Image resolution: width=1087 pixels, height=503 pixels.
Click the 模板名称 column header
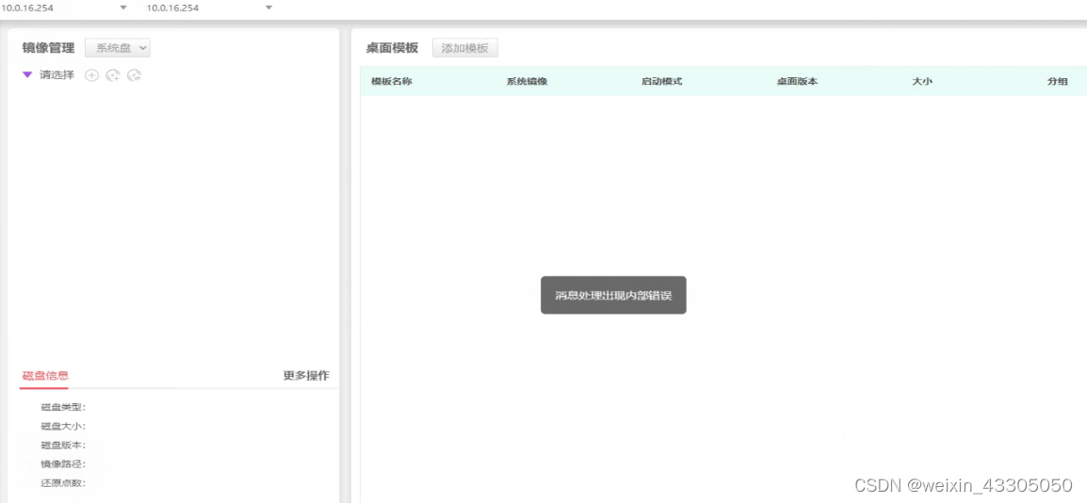pos(391,81)
